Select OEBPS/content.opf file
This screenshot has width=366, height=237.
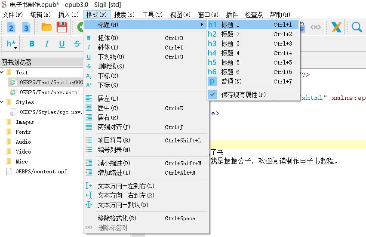point(41,171)
